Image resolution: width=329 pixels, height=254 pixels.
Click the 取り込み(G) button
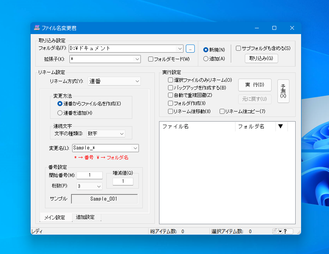click(261, 58)
